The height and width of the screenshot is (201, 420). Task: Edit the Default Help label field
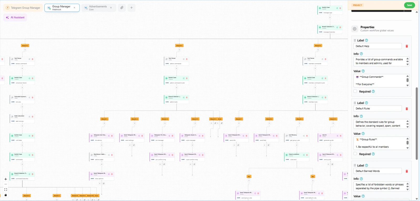tap(377, 46)
